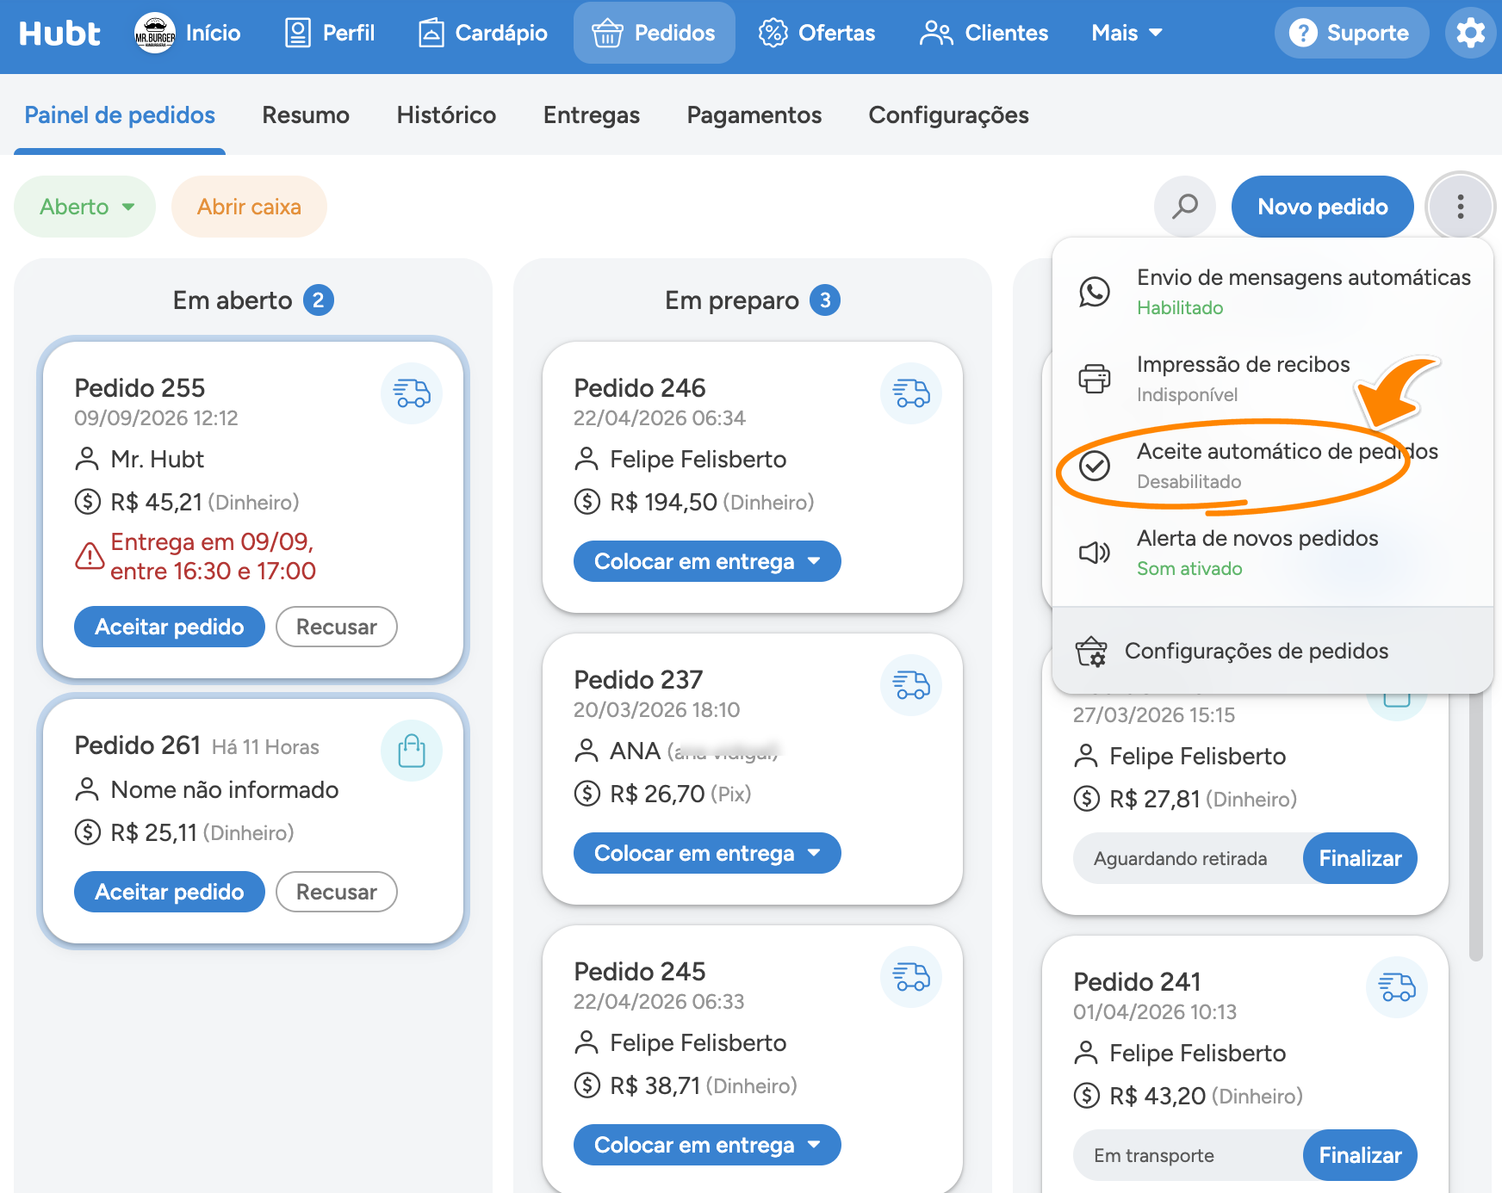The image size is (1502, 1193).
Task: Click delivery truck icon on Pedido 255
Action: (x=412, y=393)
